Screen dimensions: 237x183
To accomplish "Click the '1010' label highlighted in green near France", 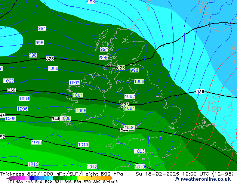I will (x=140, y=167).
